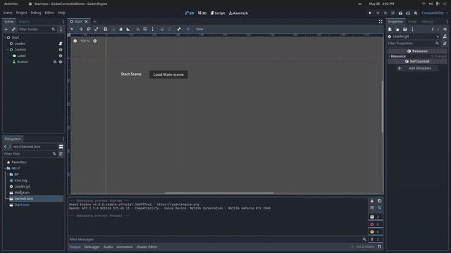Open the Loader.gd object dropdown
This screenshot has height=253, width=451.
[414, 37]
